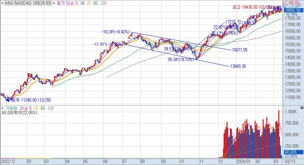
Task: Click the 1,000K volume axis label
Action: click(x=291, y=112)
